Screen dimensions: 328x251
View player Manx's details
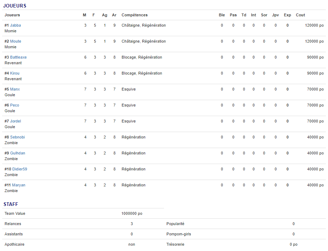(15, 89)
